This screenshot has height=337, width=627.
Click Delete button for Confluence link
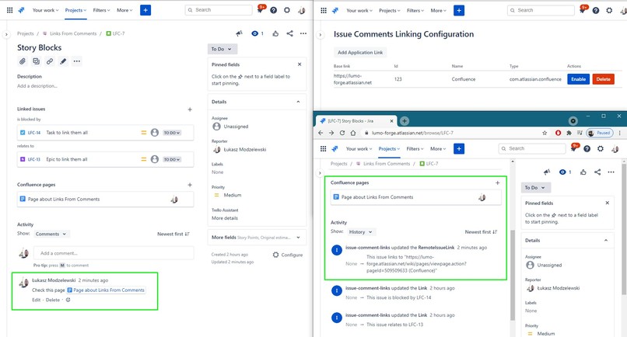604,79
